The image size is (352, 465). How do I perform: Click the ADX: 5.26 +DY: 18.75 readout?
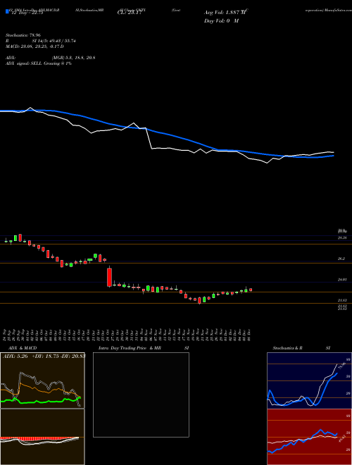point(43,356)
